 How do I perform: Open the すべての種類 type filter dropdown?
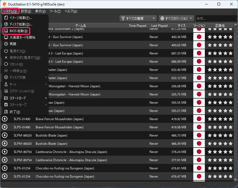point(138,19)
